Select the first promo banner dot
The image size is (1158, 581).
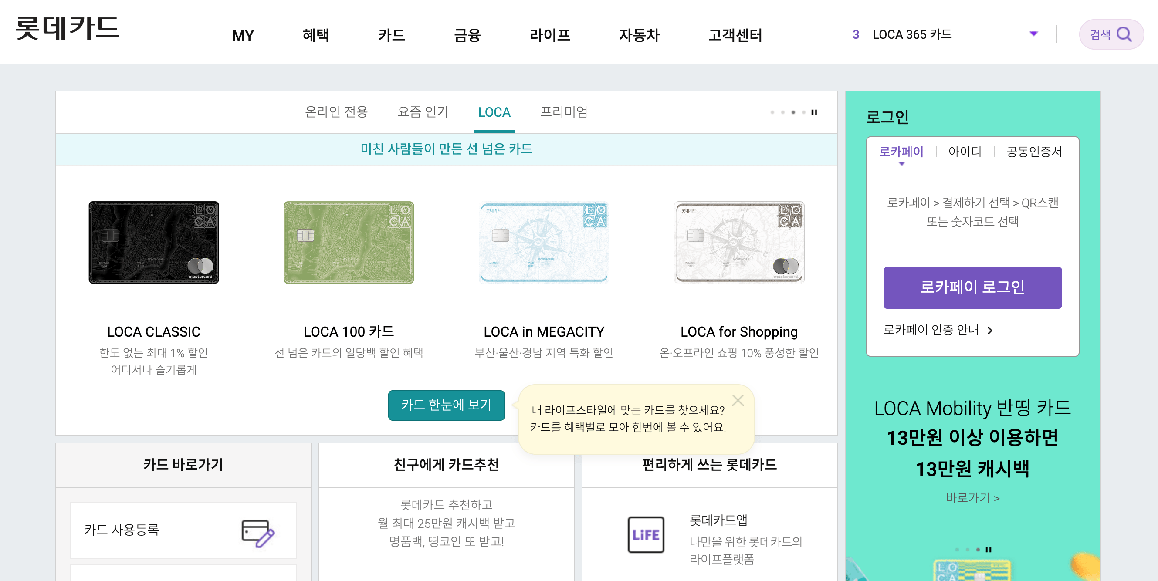pyautogui.click(x=957, y=550)
